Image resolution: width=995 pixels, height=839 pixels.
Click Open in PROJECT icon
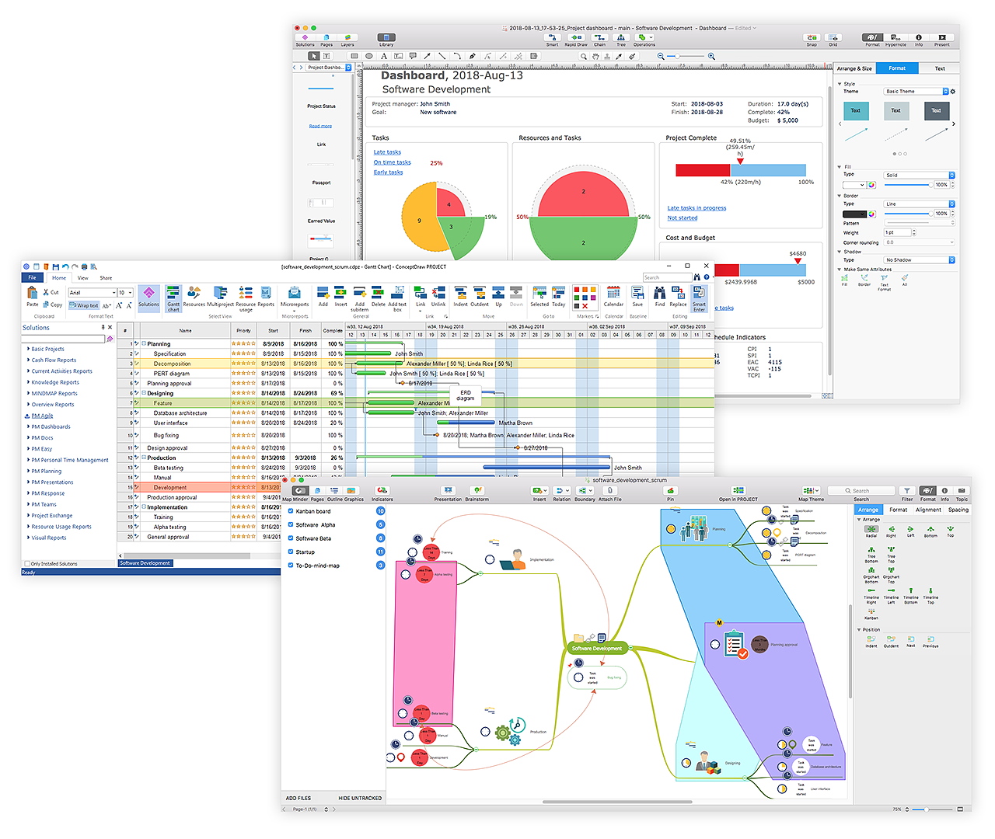coord(738,490)
